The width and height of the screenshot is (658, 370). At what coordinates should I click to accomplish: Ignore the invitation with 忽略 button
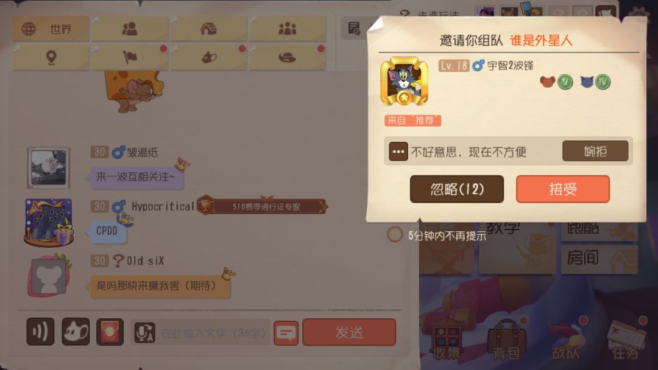[x=457, y=189]
